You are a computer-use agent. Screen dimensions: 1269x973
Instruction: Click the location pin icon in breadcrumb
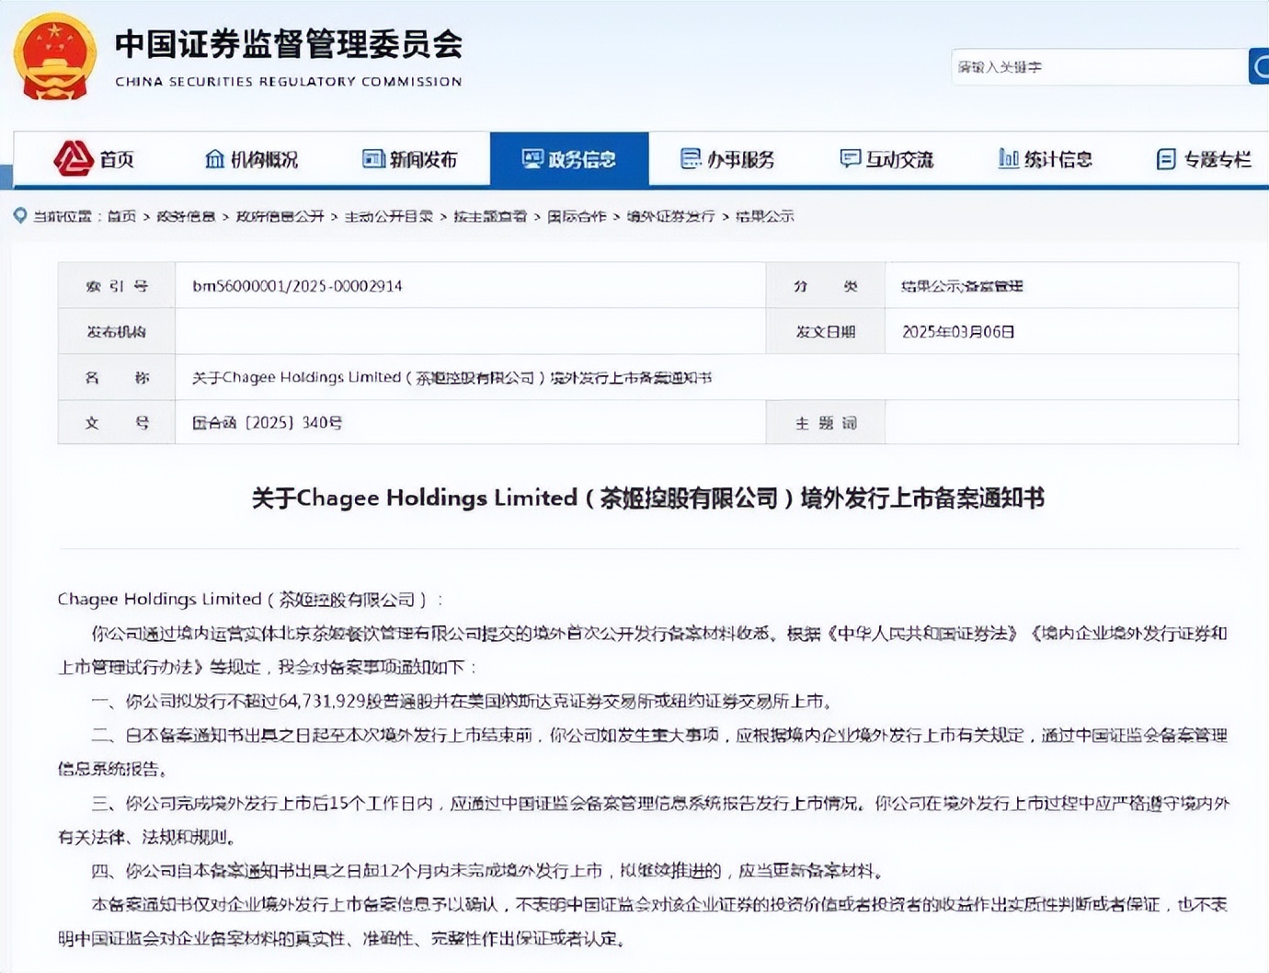click(x=20, y=216)
